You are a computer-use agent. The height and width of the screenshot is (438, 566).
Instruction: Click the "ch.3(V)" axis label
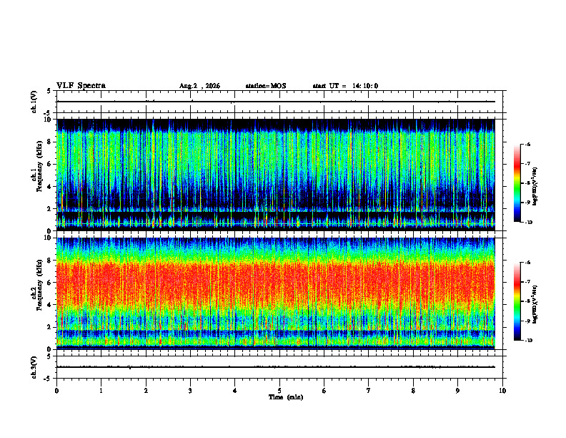coord(34,367)
